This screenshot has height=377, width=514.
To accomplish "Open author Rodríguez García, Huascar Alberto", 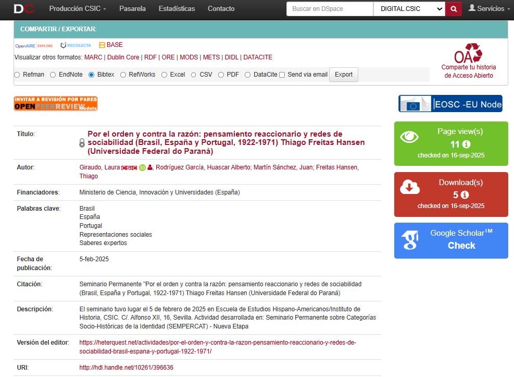I will [203, 167].
